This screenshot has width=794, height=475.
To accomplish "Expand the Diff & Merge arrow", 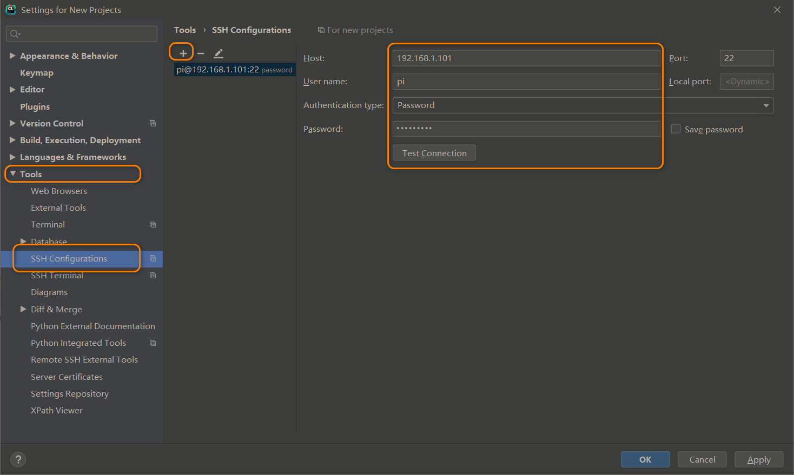I will [23, 309].
